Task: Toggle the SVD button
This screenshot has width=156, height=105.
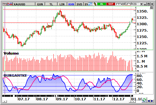Action: point(79,4)
